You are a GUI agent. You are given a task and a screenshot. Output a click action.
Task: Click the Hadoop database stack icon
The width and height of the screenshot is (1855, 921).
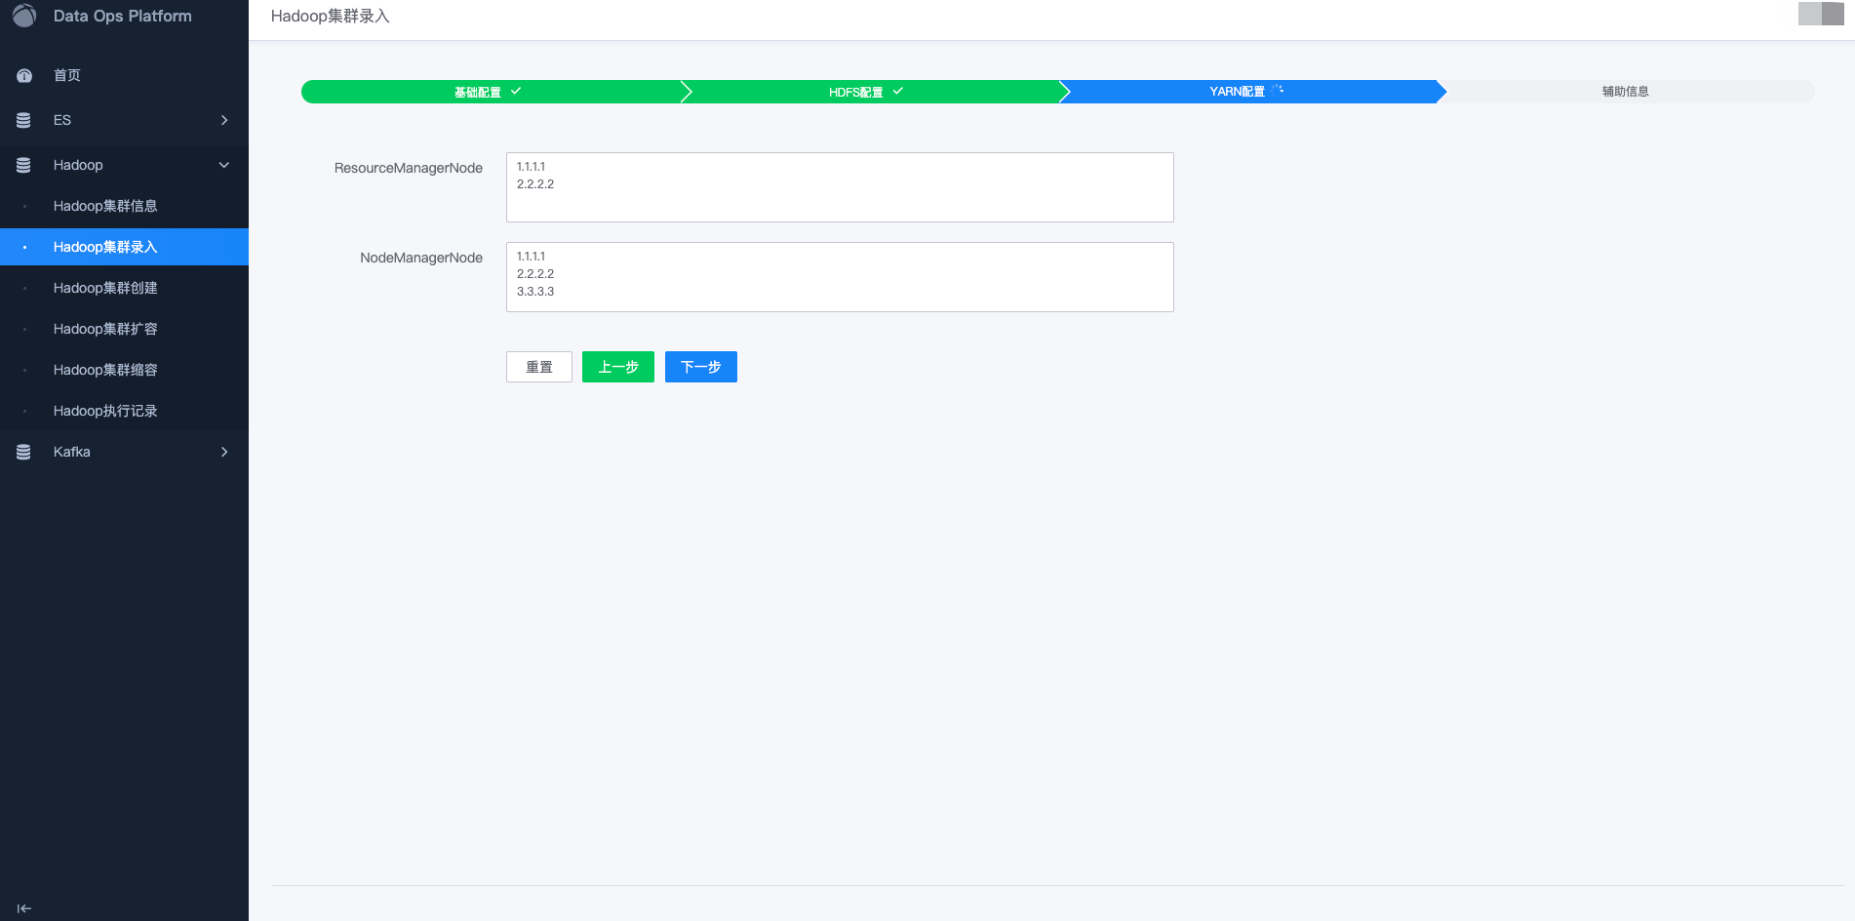click(x=23, y=165)
